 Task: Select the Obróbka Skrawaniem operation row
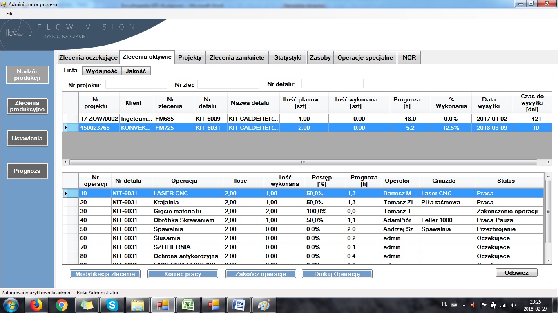(303, 220)
